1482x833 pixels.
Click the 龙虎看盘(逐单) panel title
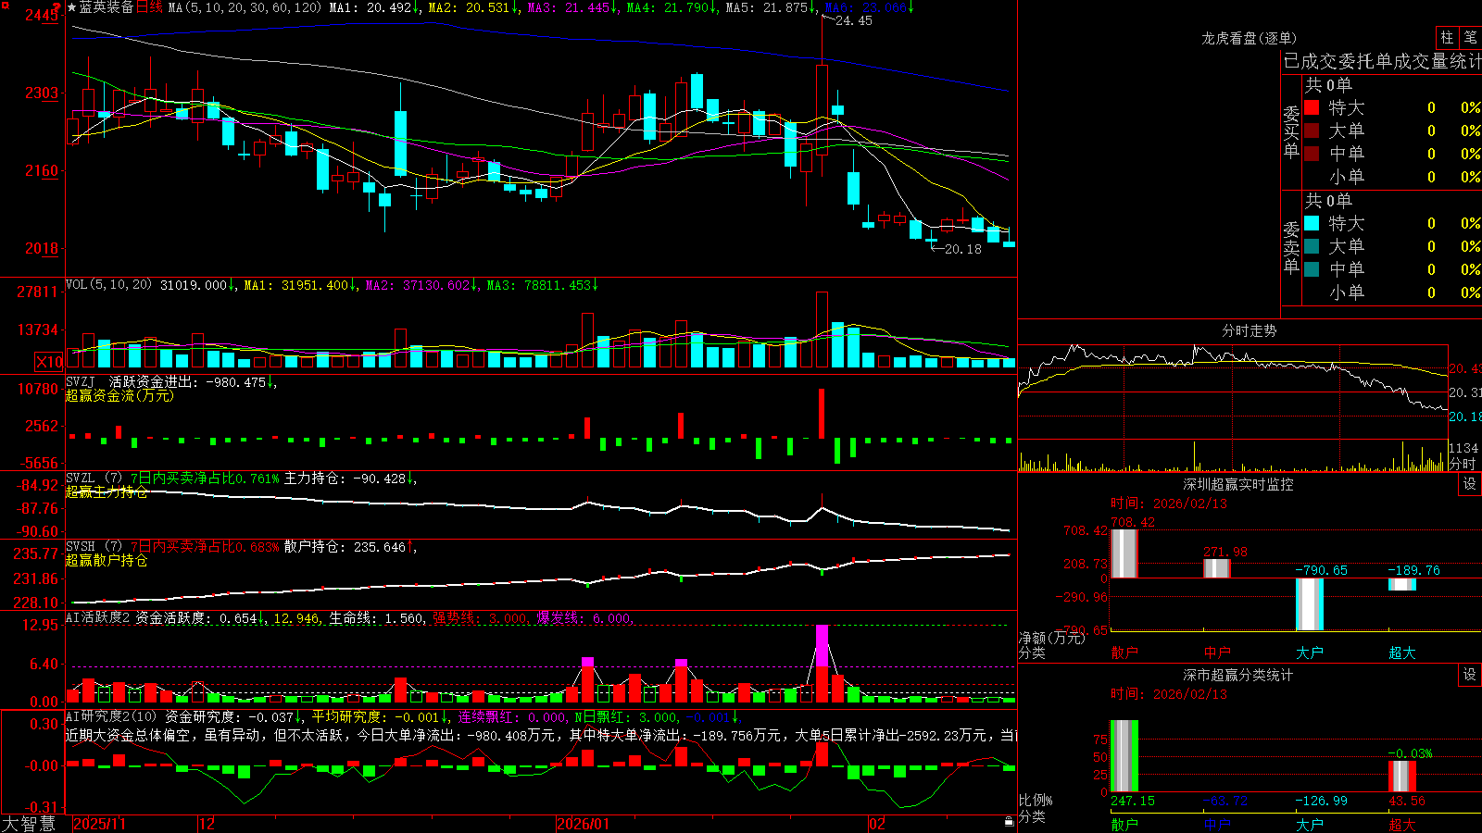pos(1249,38)
